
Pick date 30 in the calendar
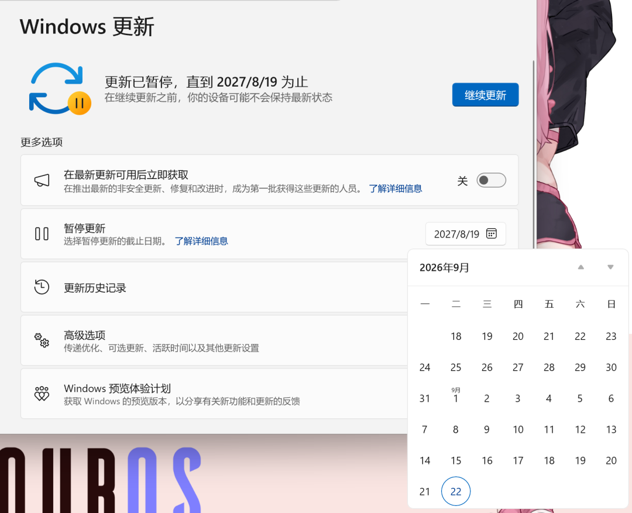(611, 367)
